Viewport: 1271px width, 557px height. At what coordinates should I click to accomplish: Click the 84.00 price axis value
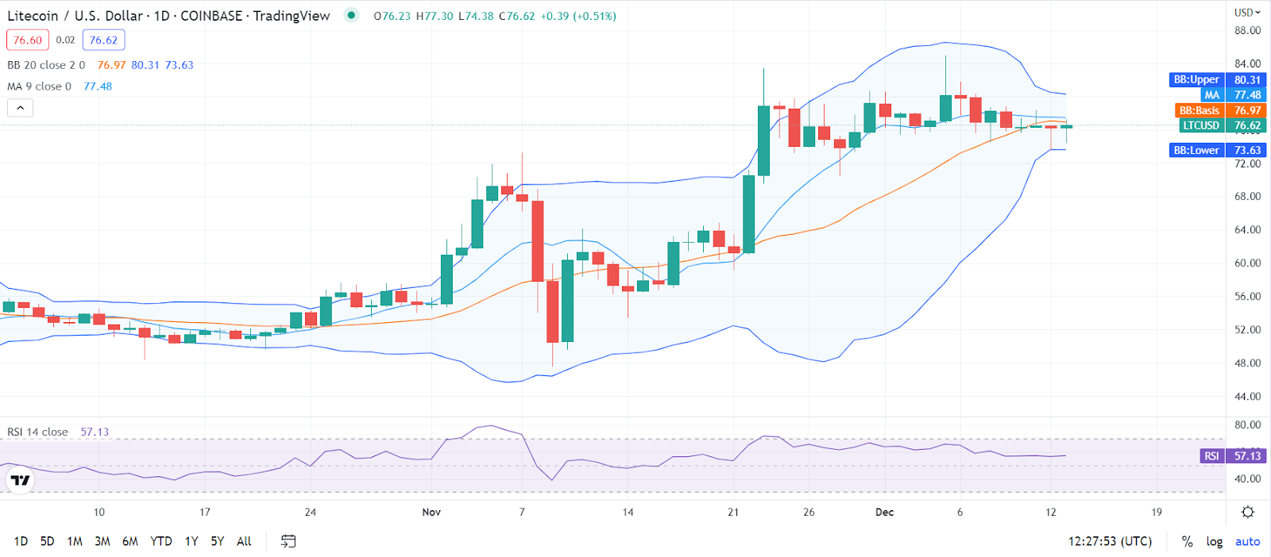click(x=1247, y=63)
